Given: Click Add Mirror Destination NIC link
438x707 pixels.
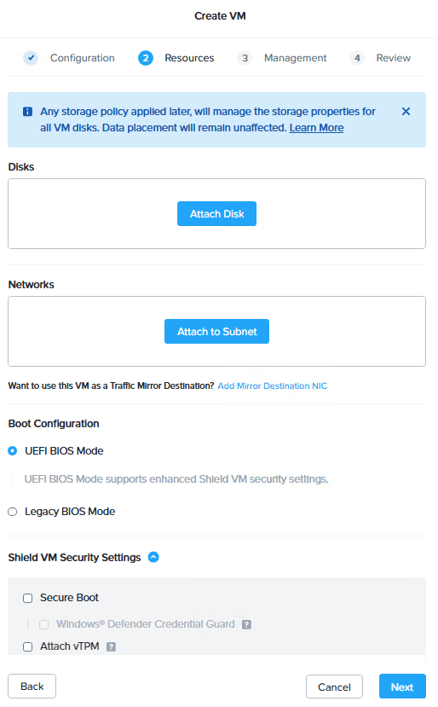Looking at the screenshot, I should click(272, 386).
